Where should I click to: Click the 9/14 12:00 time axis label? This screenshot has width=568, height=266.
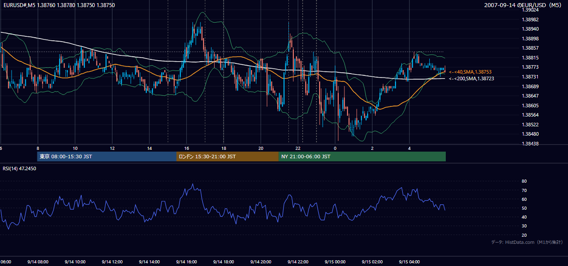pyautogui.click(x=112, y=262)
